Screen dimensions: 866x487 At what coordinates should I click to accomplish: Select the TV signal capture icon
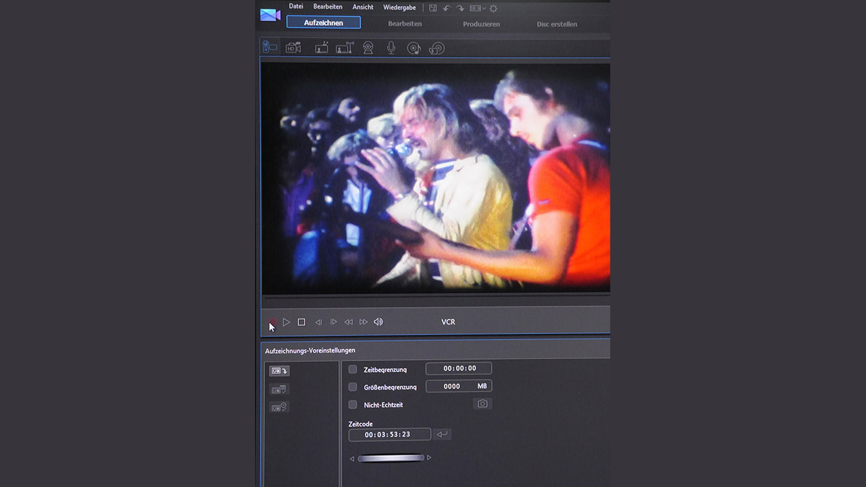322,48
